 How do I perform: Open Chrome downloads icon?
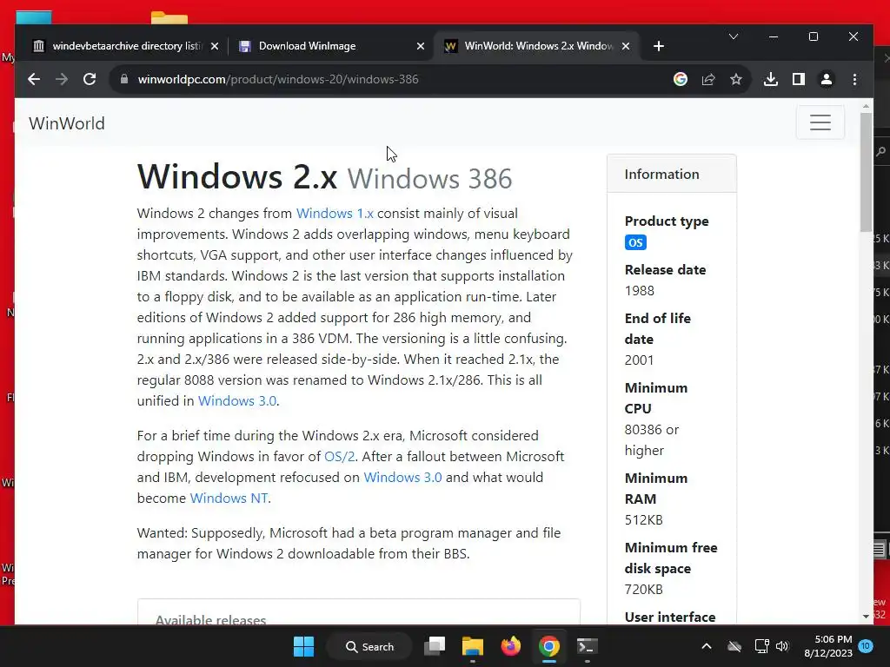coord(770,79)
